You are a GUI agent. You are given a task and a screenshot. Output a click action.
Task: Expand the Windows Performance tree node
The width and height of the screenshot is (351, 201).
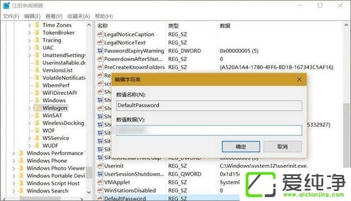tap(14, 153)
